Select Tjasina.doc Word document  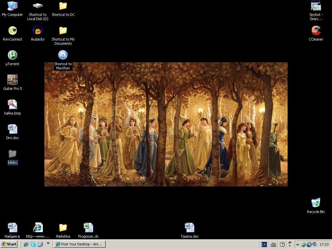coord(189,231)
